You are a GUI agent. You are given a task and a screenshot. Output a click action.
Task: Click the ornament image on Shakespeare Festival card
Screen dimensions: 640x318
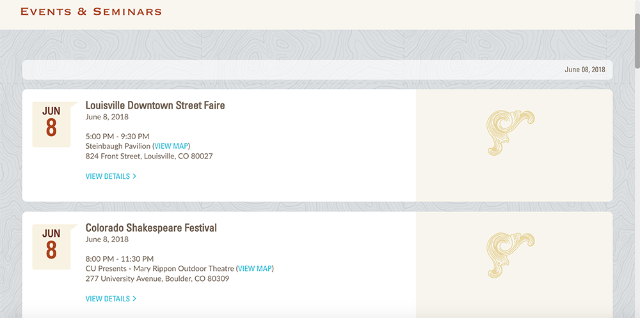(511, 255)
